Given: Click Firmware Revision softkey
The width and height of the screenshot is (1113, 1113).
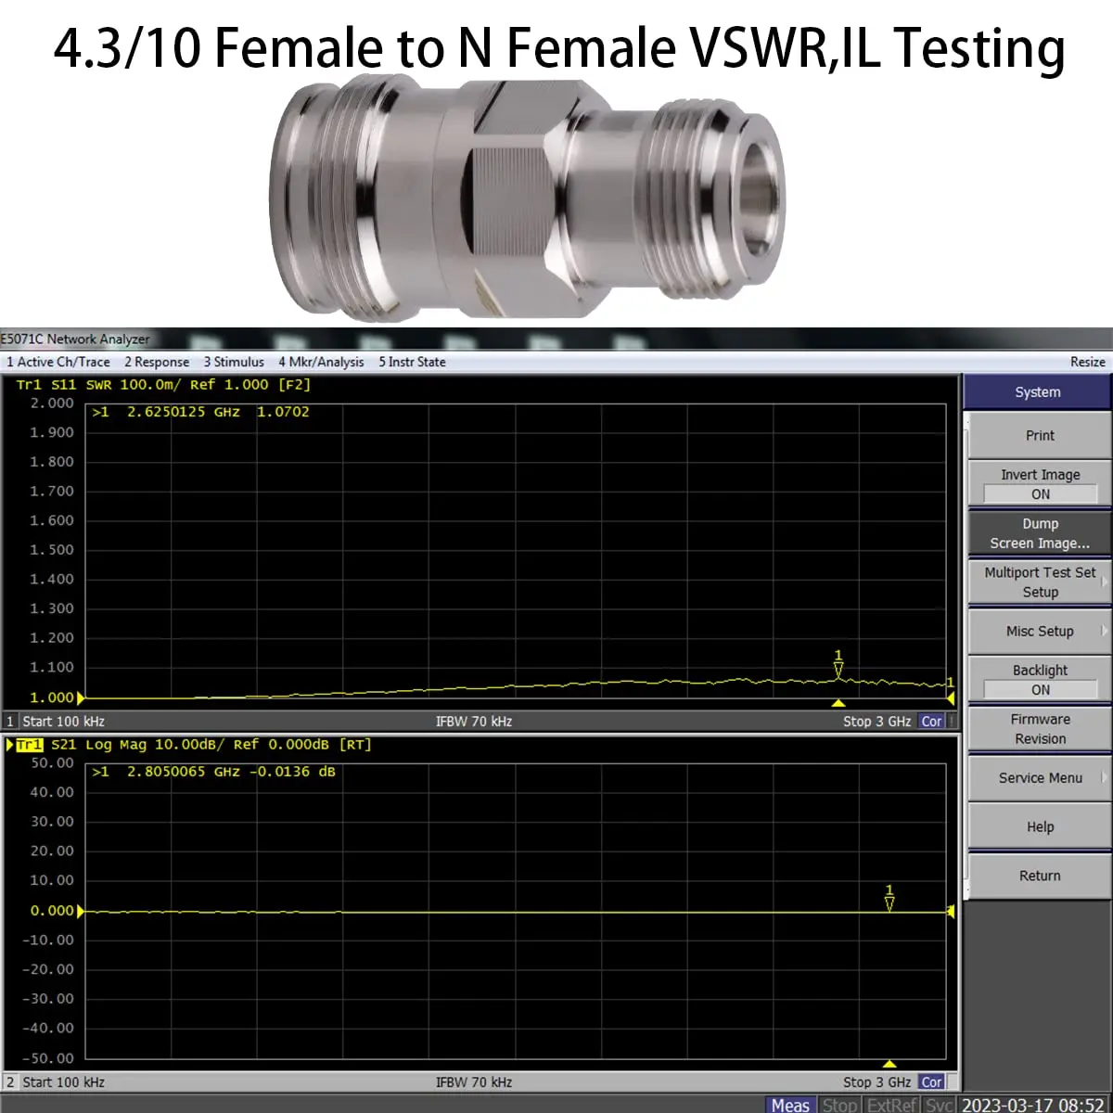Looking at the screenshot, I should pos(1040,729).
